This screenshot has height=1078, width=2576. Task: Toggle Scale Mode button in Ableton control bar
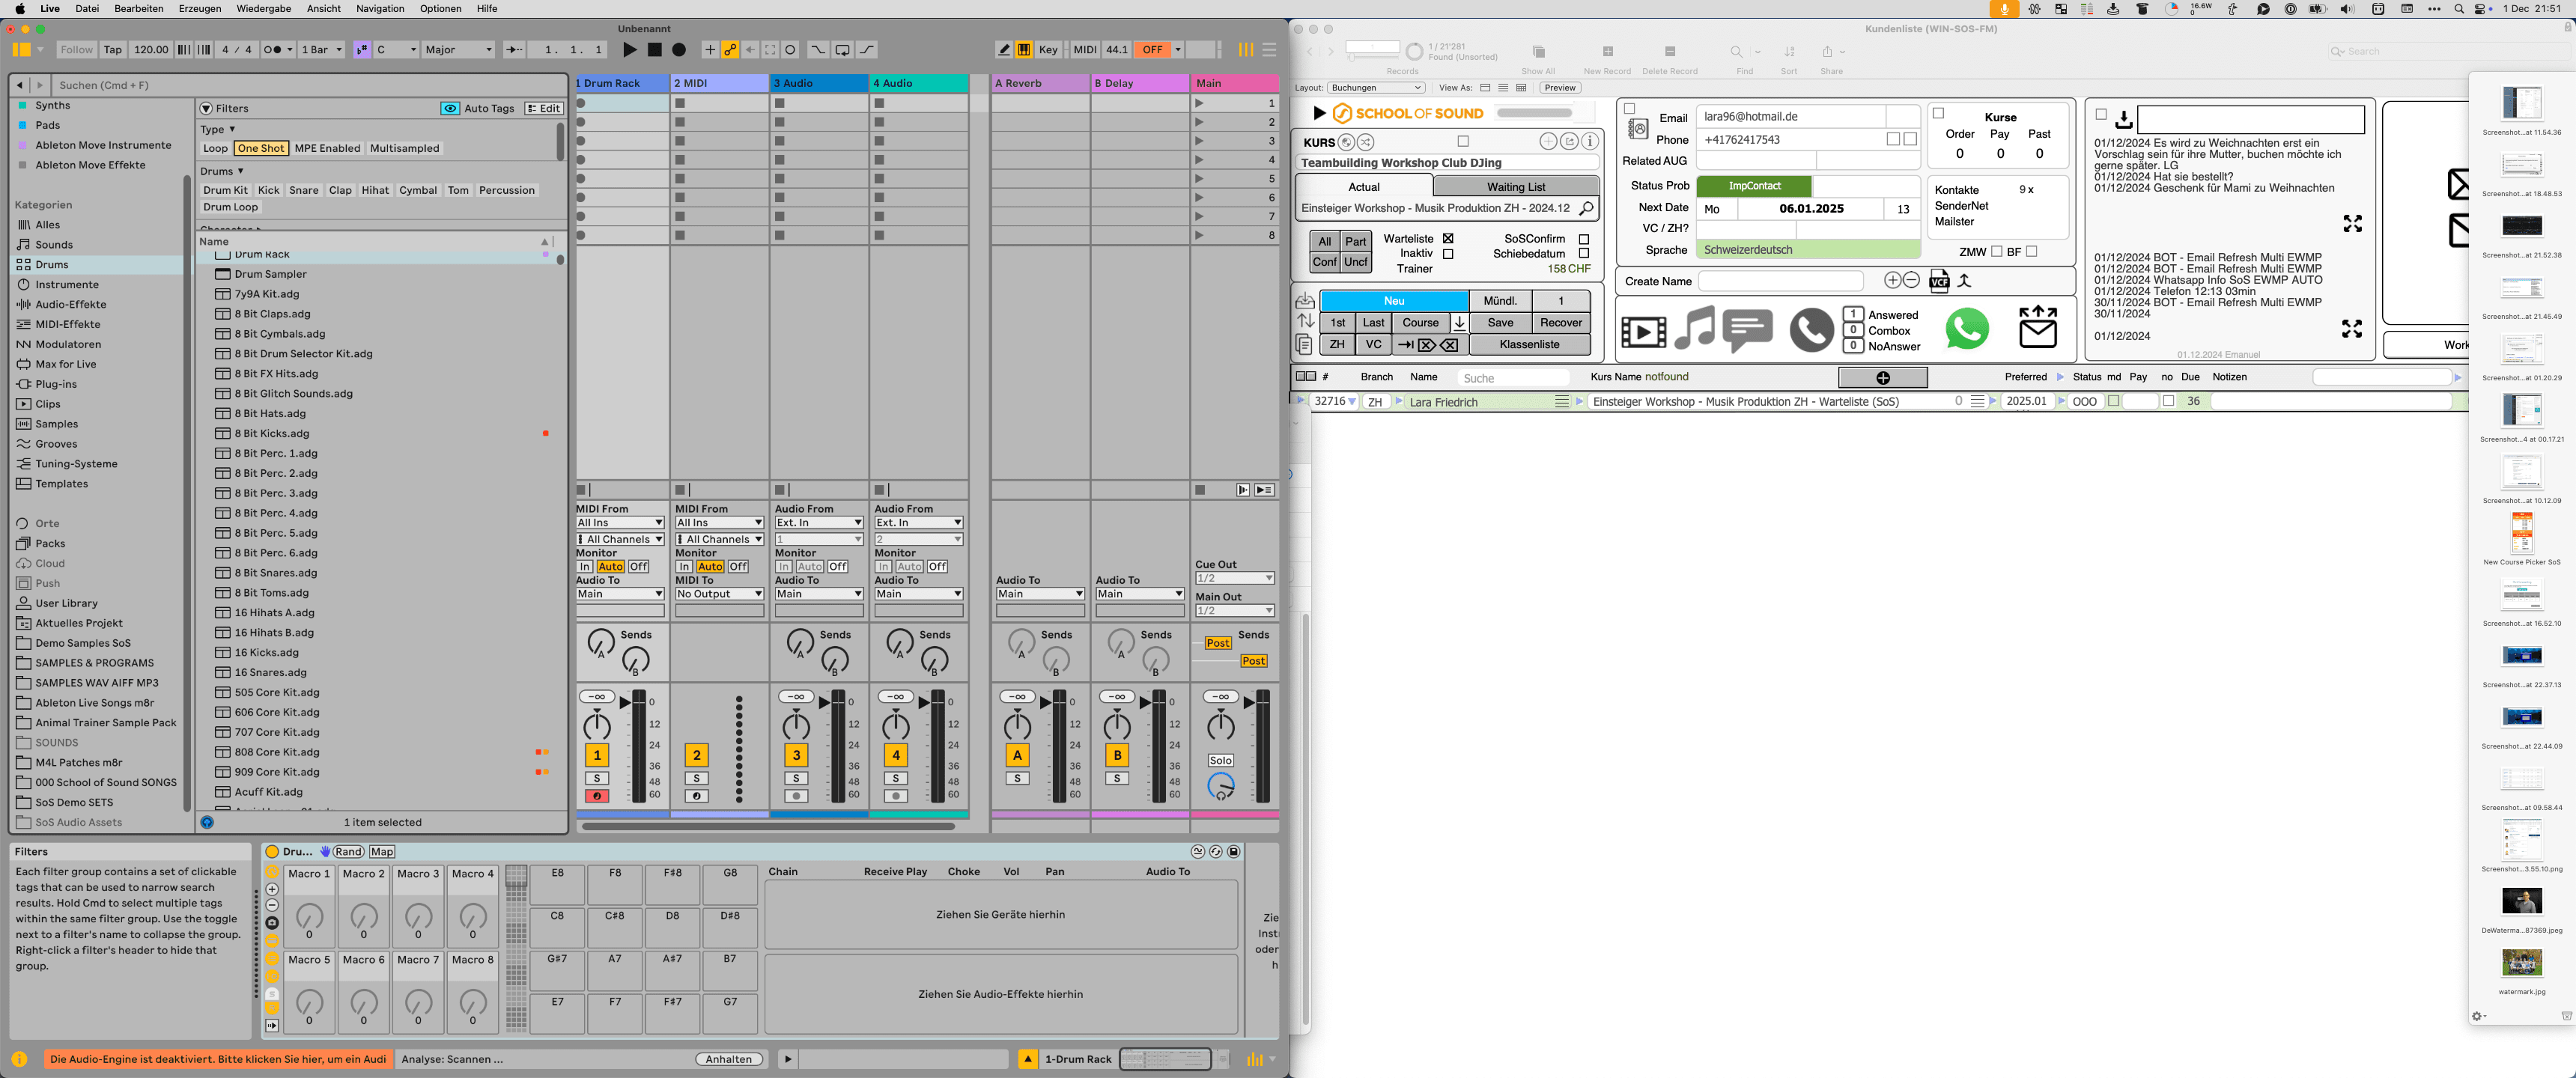(x=362, y=49)
